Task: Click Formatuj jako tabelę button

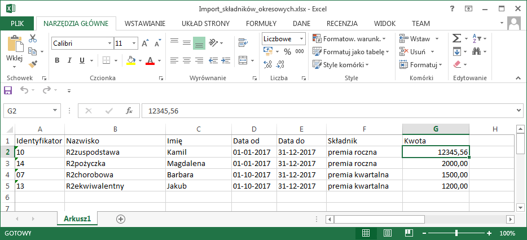Action: 350,51
